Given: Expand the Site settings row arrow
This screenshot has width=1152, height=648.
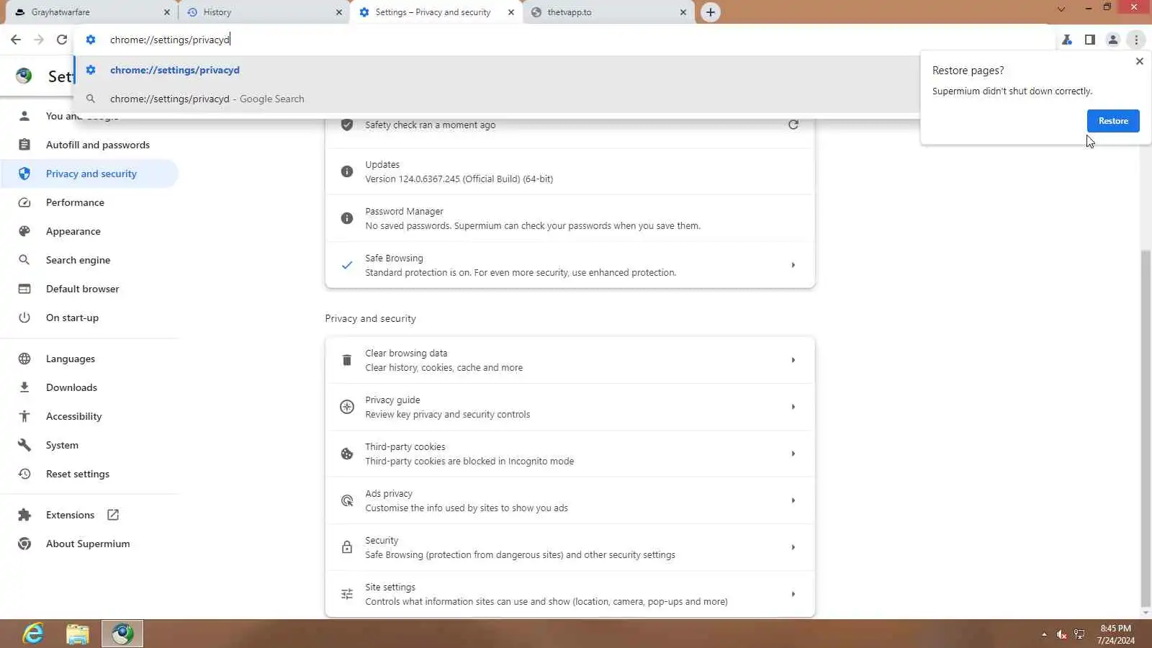Looking at the screenshot, I should 793,594.
